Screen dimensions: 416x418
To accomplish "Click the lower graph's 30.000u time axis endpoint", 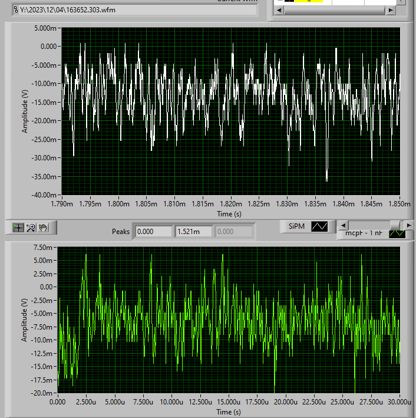I will tap(400, 403).
